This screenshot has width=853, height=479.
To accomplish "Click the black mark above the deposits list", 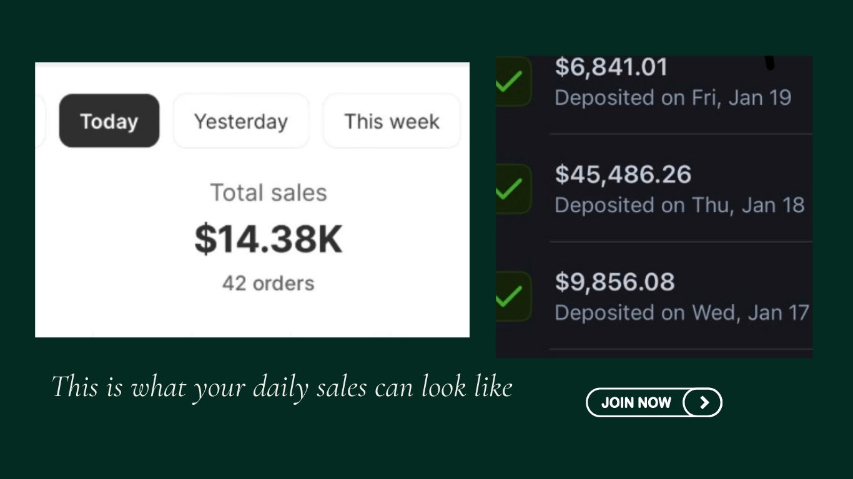I will (770, 62).
